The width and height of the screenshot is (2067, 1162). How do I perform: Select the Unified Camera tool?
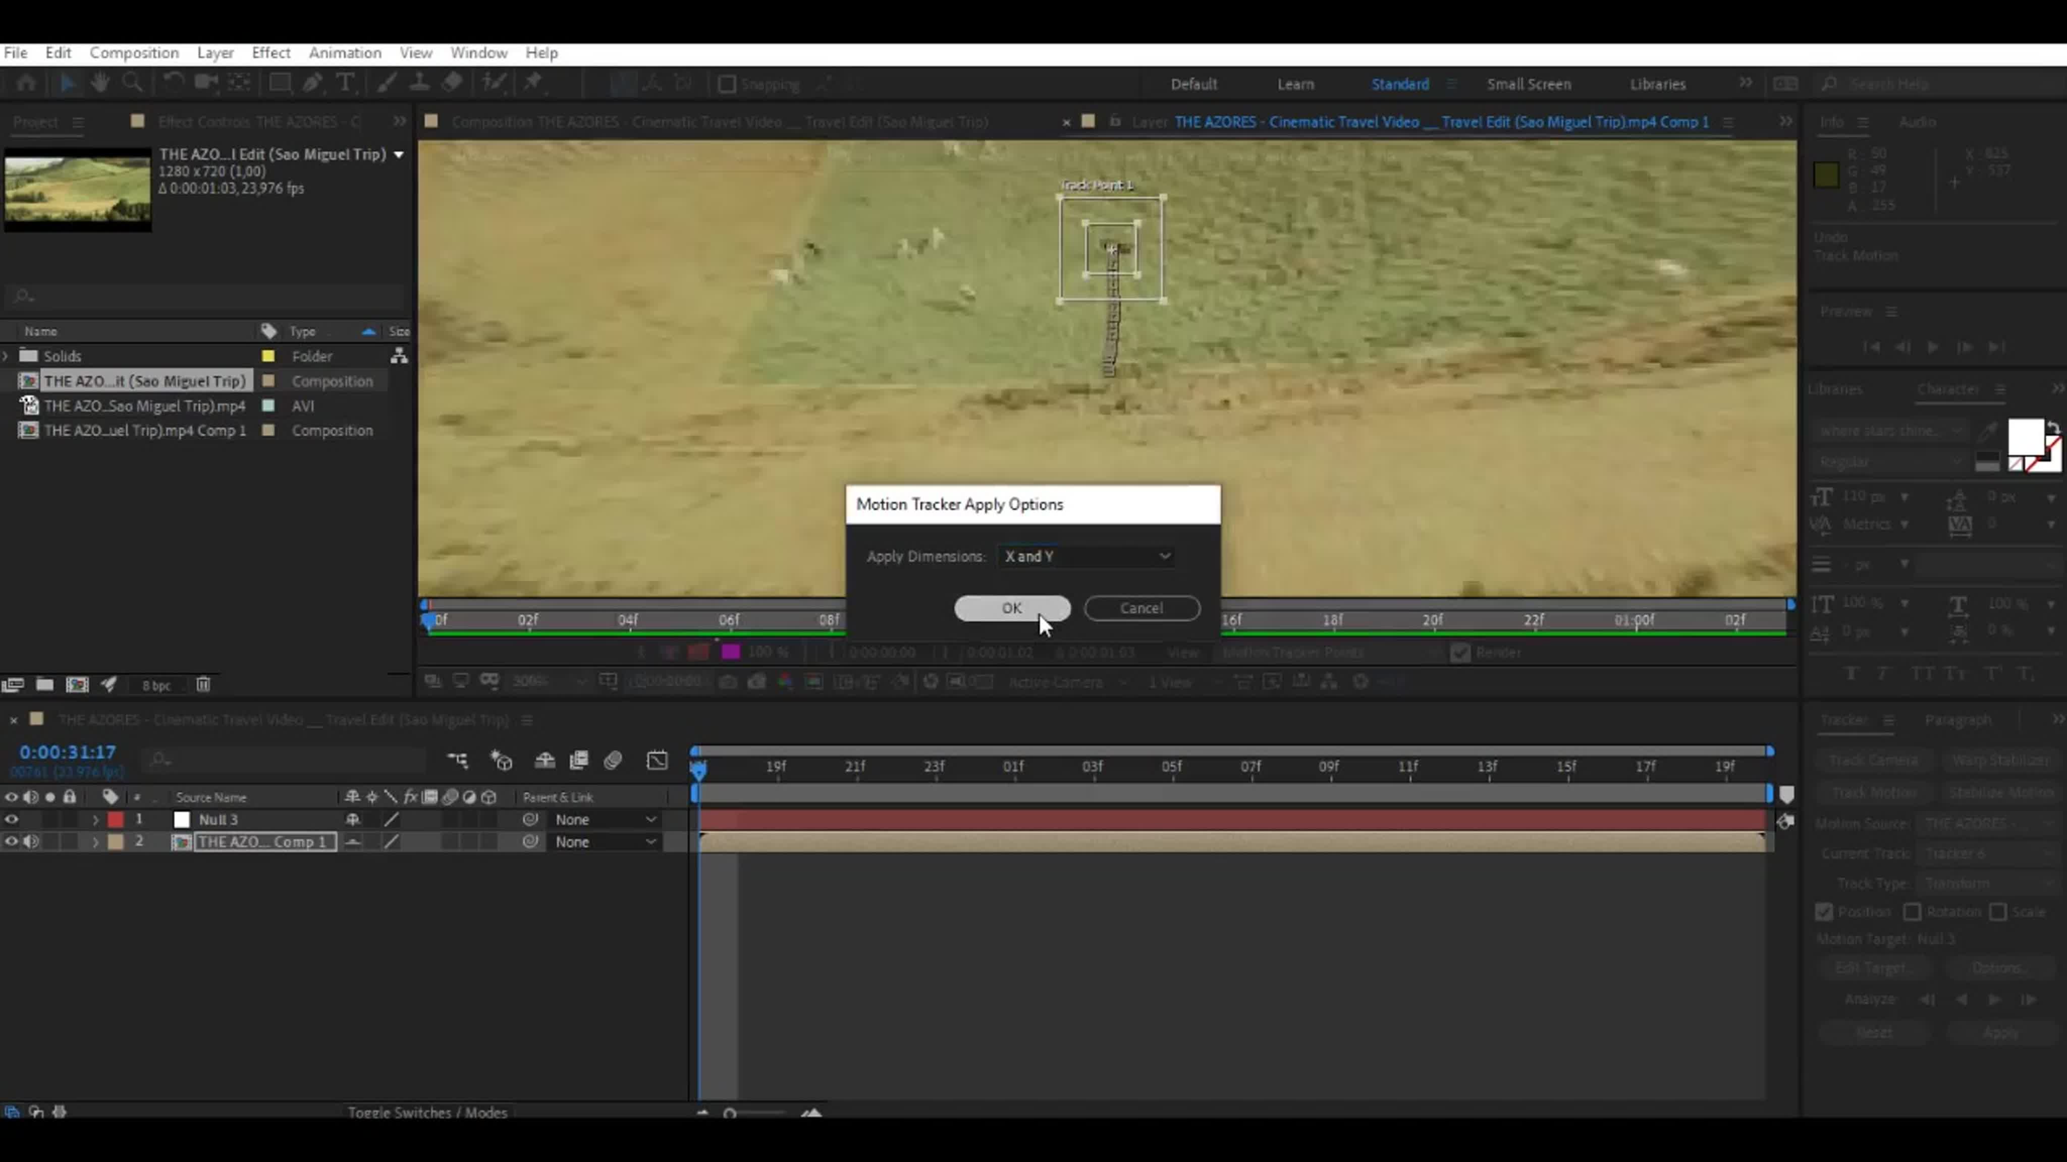[206, 83]
